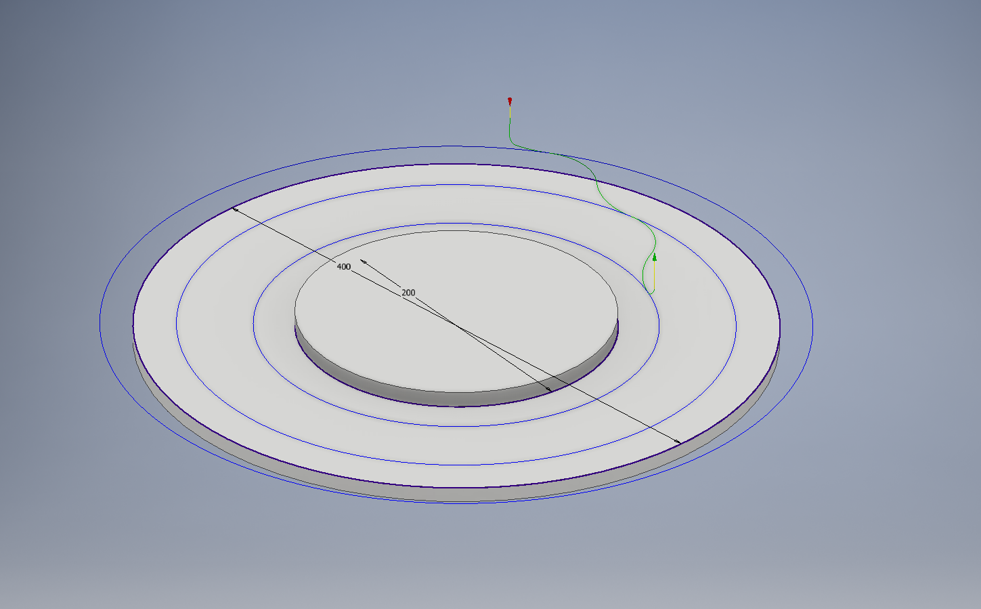Select the 400 diameter dimension
Viewport: 981px width, 609px height.
pos(343,267)
